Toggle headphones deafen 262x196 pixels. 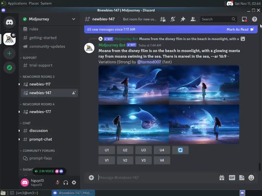tap(66, 182)
